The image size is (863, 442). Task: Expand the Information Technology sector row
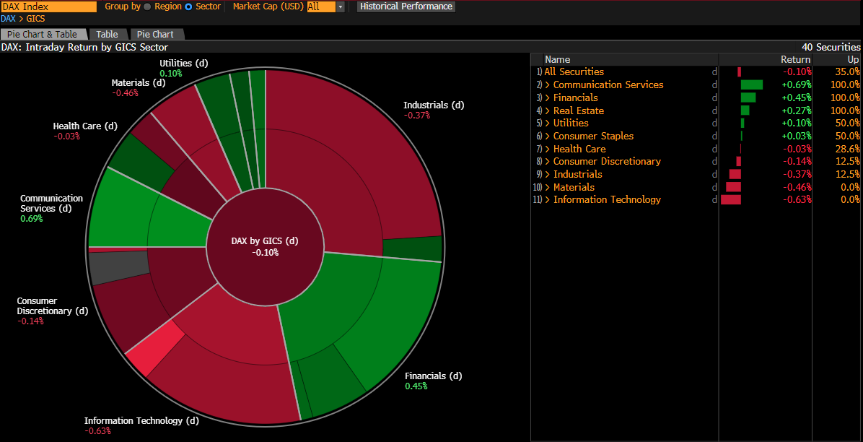pyautogui.click(x=548, y=200)
